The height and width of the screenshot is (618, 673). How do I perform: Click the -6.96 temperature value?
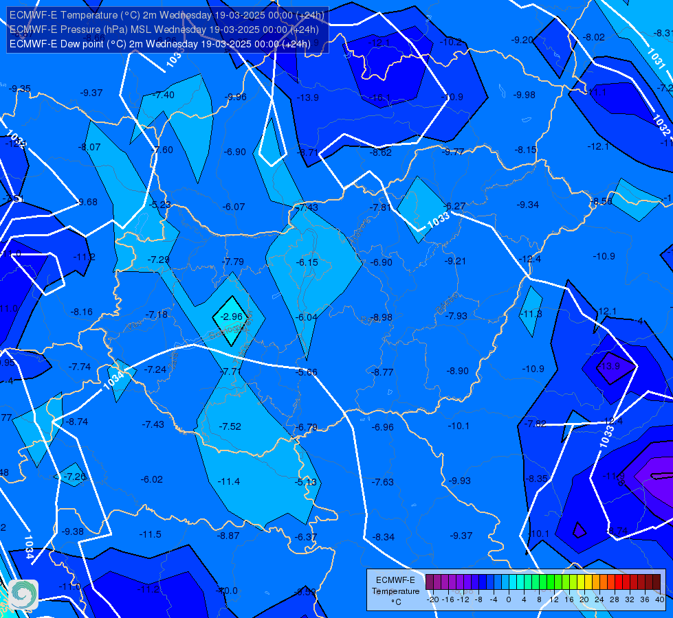[x=382, y=426]
